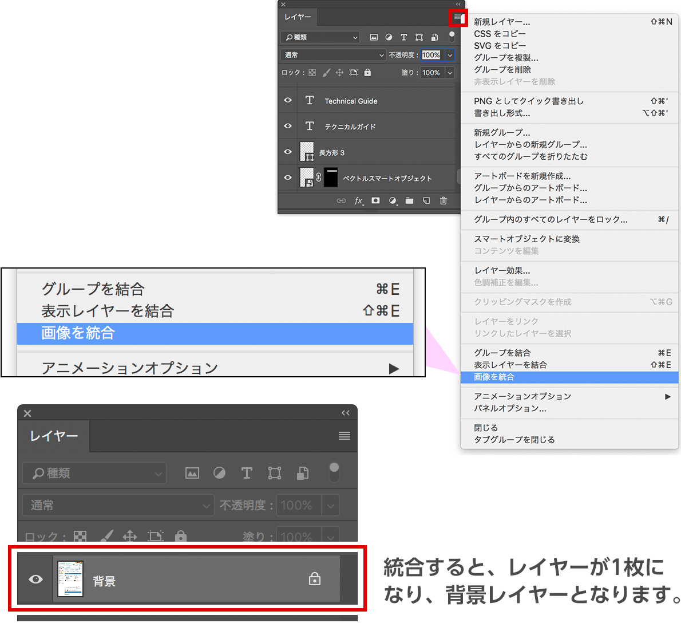Click shape layer filter icon in the multi-layer panel
The width and height of the screenshot is (681, 623).
tap(419, 37)
